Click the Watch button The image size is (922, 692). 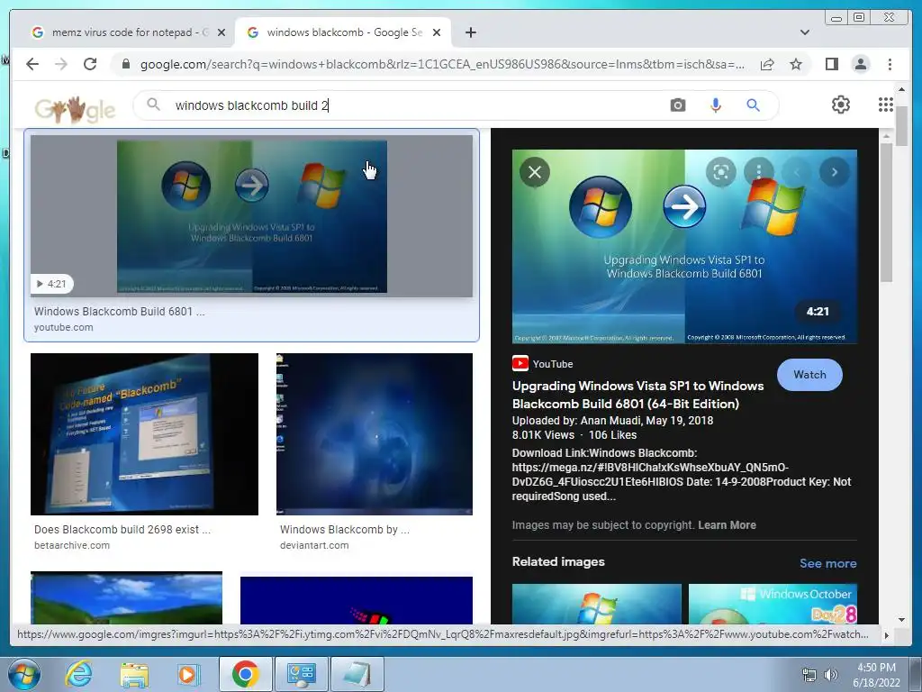tap(809, 375)
